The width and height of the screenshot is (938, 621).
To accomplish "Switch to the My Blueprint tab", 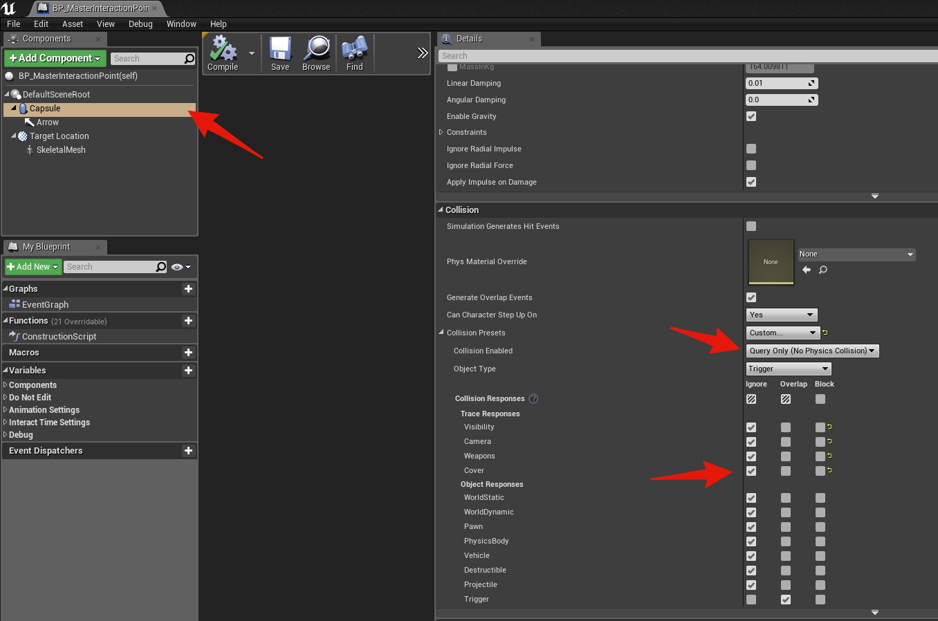I will [46, 247].
